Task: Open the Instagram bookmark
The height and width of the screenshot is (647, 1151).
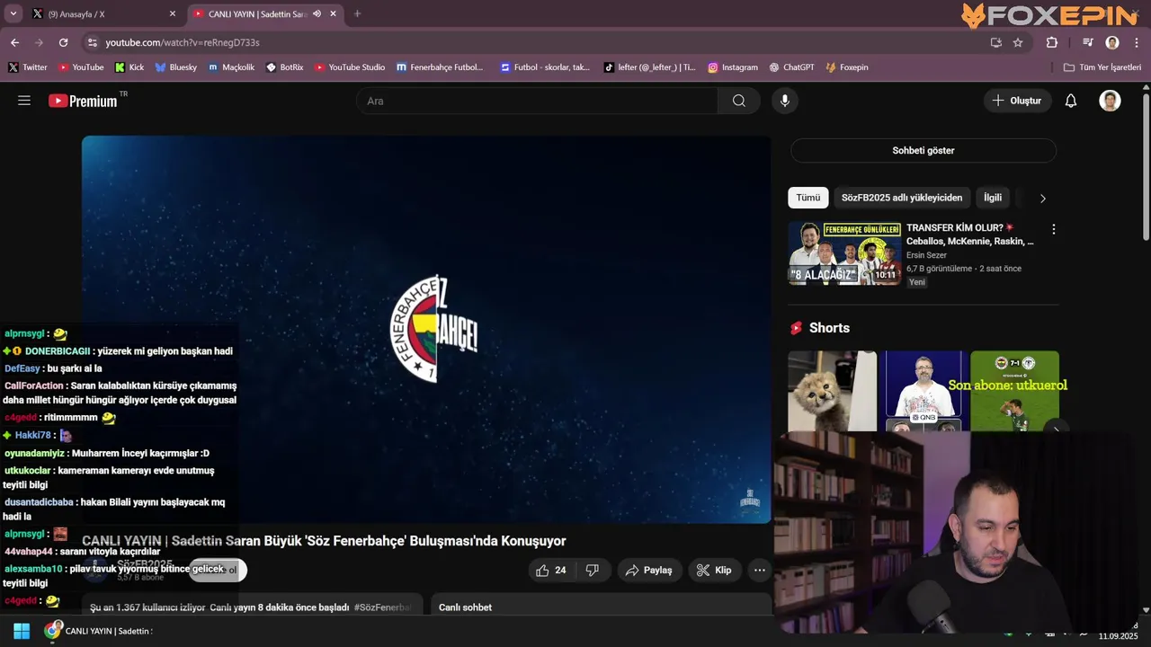Action: click(x=732, y=67)
